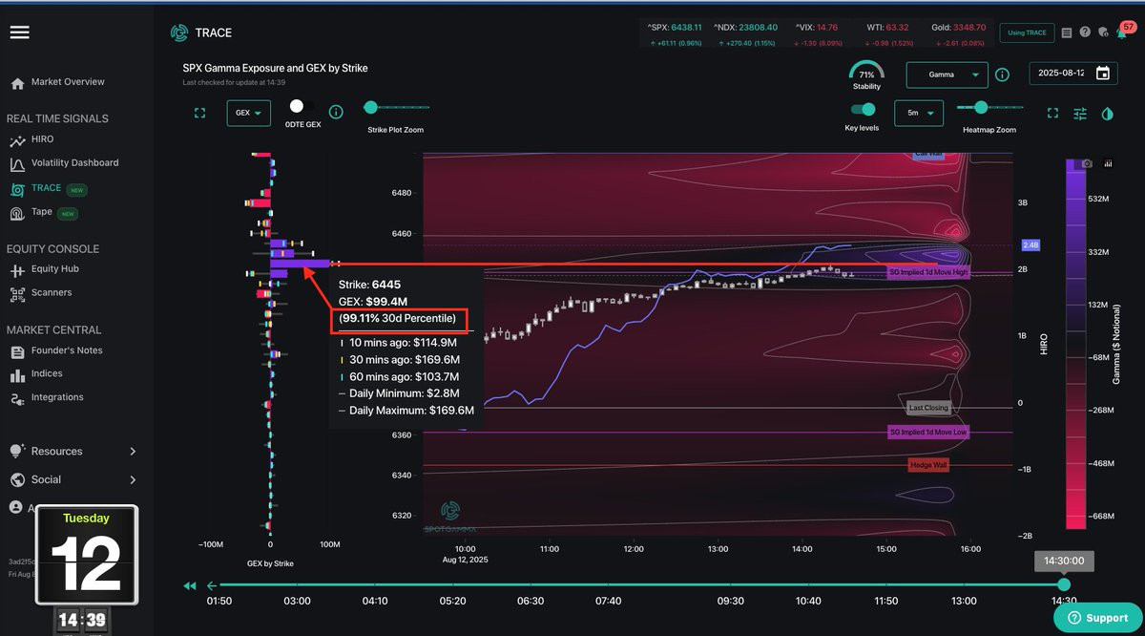Open the Tape page
This screenshot has width=1145, height=636.
point(44,212)
